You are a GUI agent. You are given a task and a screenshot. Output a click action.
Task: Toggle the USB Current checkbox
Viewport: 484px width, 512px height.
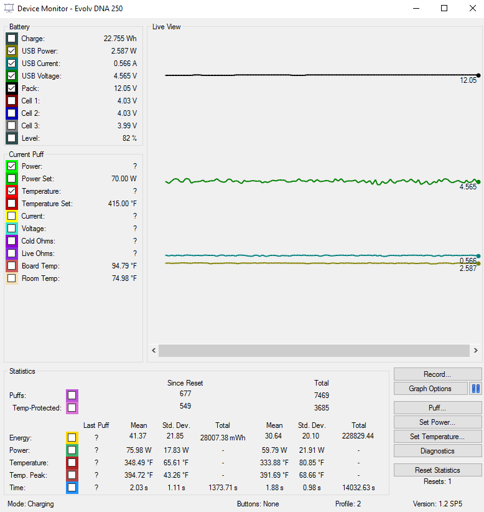12,64
